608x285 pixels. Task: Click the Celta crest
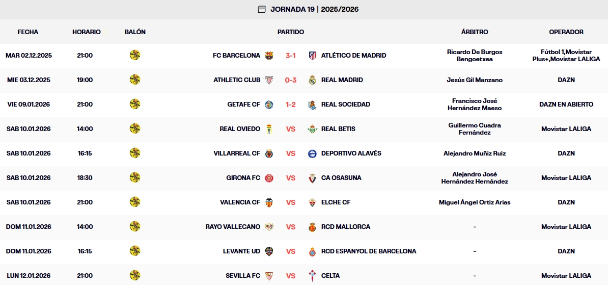pyautogui.click(x=313, y=276)
